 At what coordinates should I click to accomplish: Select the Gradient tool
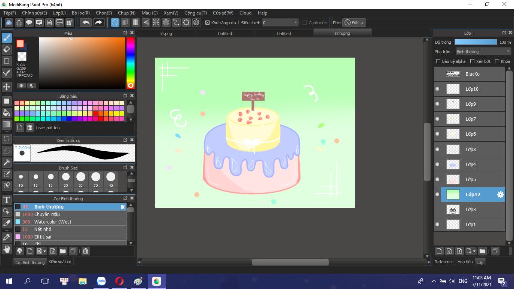pyautogui.click(x=6, y=124)
